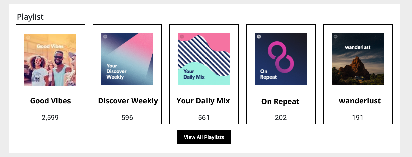Click the 2,599 count under Good Vibes

(x=50, y=118)
